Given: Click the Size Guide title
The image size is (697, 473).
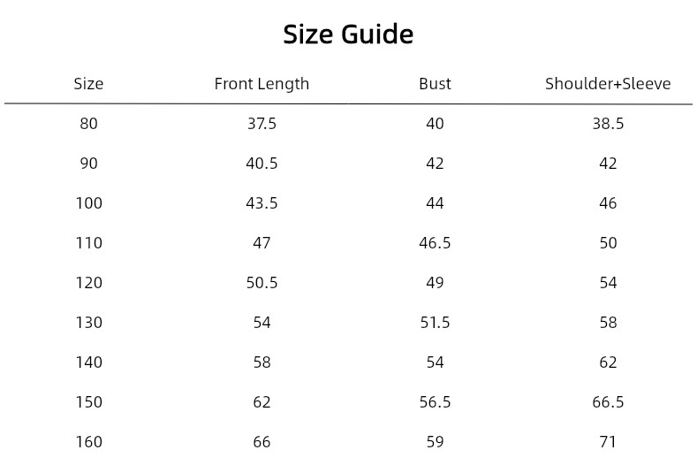Looking at the screenshot, I should 348,34.
